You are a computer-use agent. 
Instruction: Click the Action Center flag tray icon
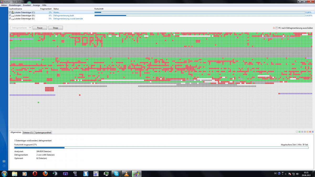[290, 174]
